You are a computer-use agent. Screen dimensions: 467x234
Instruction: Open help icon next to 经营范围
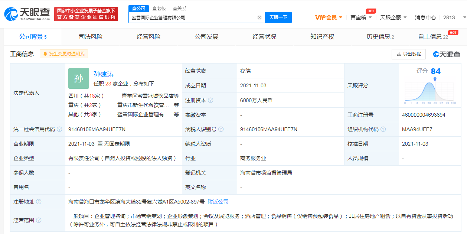39,220
